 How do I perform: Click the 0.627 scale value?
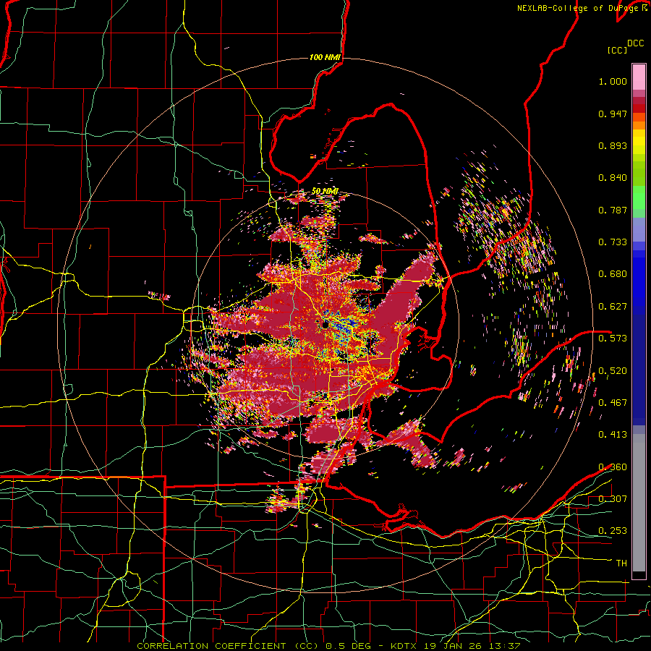coord(613,307)
